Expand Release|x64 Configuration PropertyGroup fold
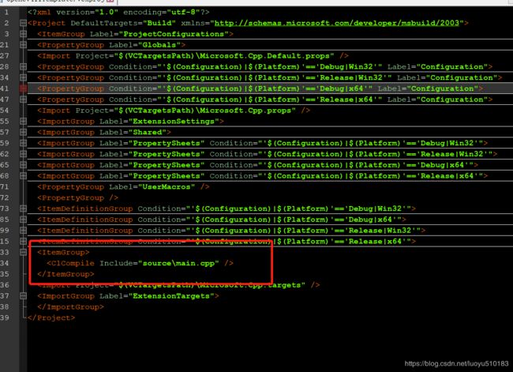The height and width of the screenshot is (372, 513). click(23, 100)
